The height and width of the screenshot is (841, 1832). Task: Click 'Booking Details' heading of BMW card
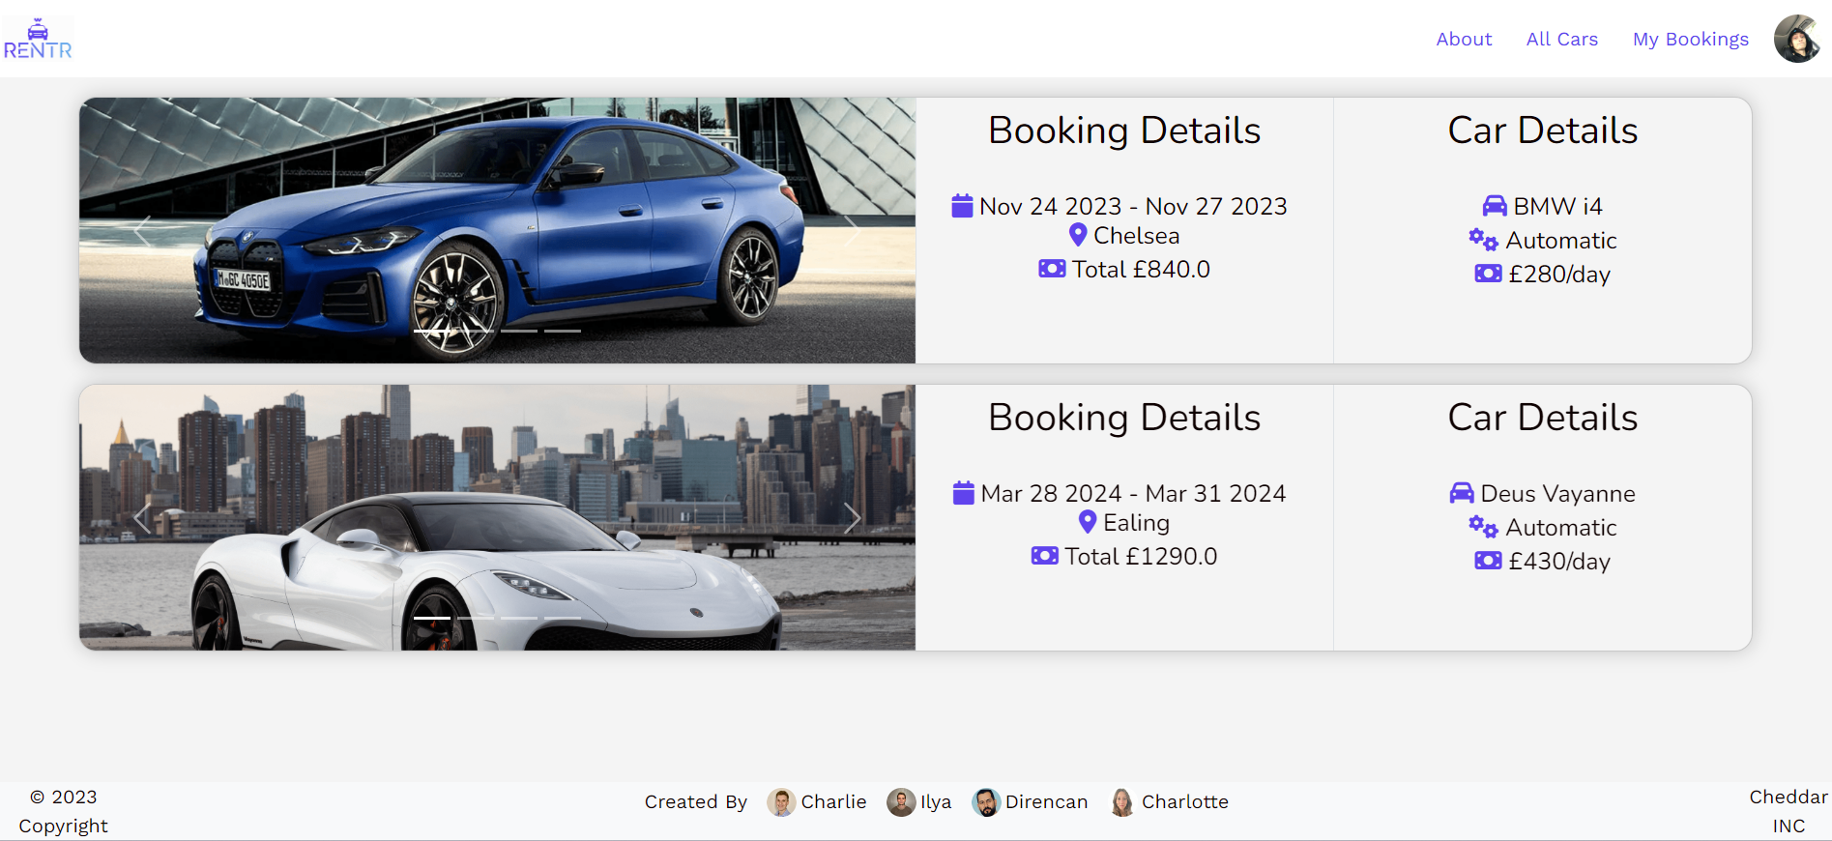(1124, 130)
